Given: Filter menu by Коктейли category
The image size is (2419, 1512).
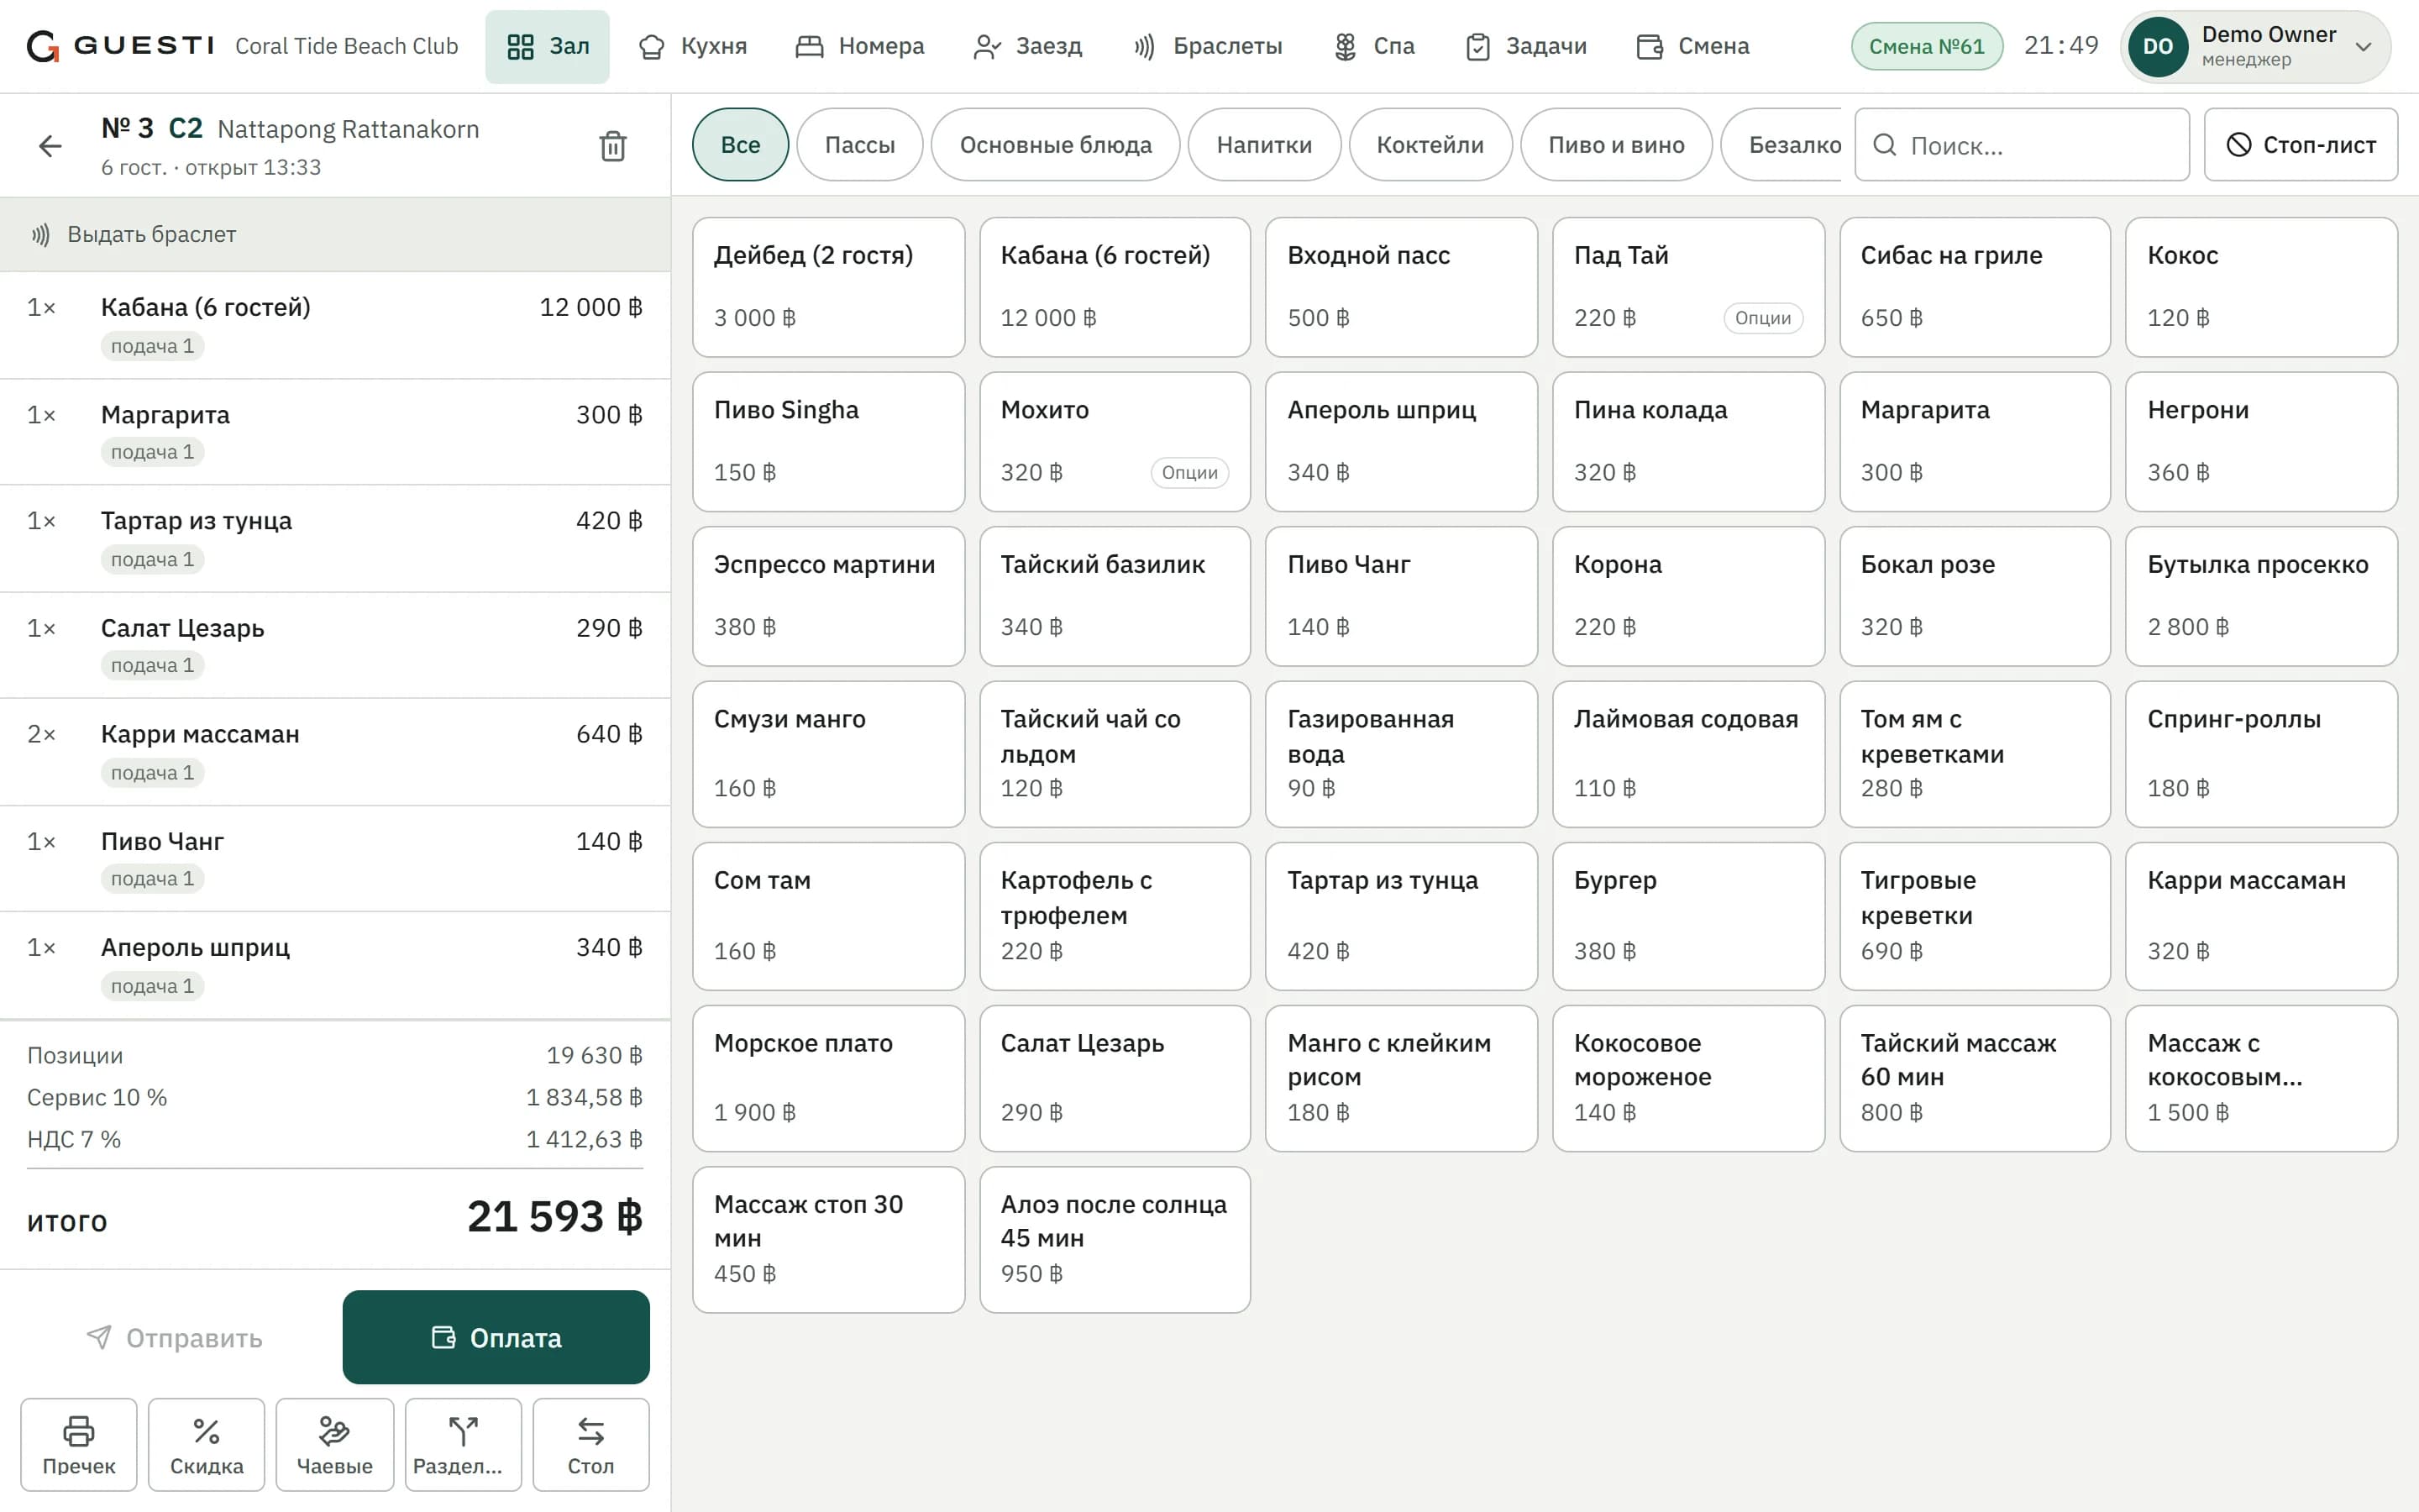Looking at the screenshot, I should coord(1430,145).
